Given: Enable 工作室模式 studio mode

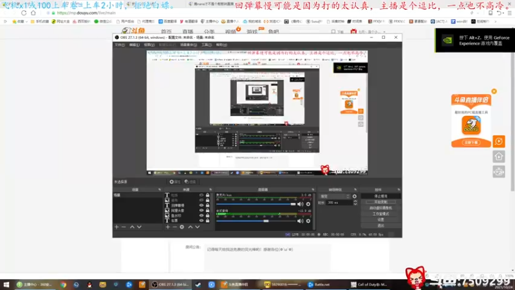Looking at the screenshot, I should pos(380,214).
